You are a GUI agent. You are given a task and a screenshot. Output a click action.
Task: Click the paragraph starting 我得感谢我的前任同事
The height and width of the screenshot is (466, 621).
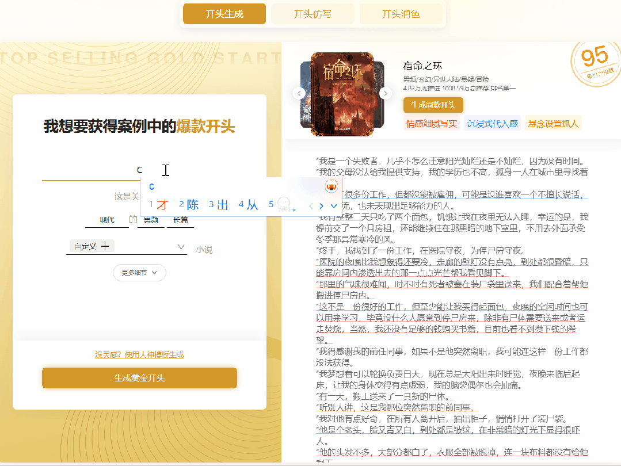452,357
